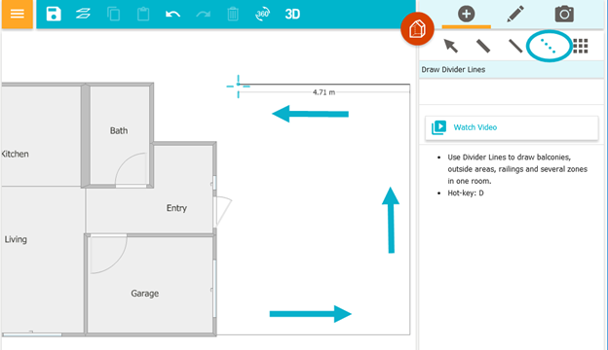Redo the last undone action
Viewport: 608px width, 350px height.
pos(203,15)
